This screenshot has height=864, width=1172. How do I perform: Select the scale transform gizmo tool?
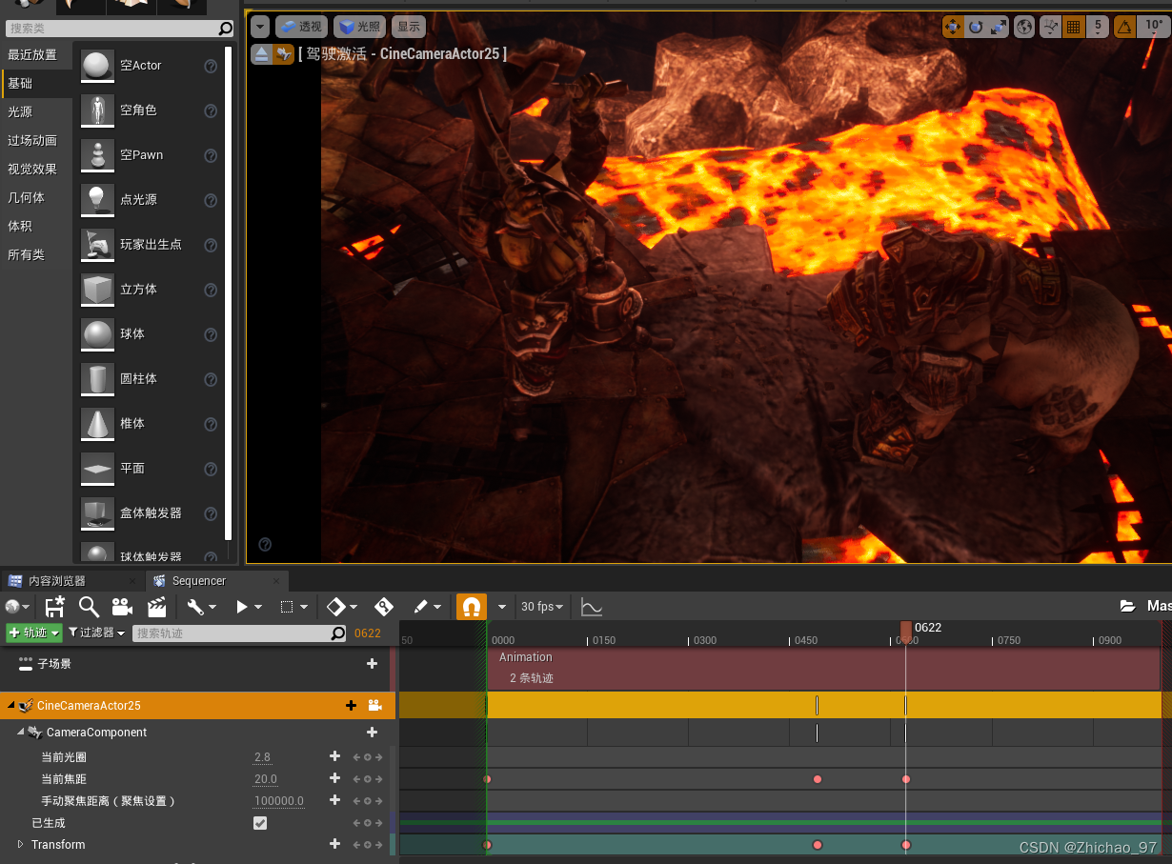998,27
